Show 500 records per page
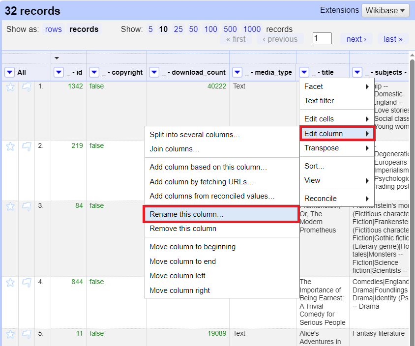The height and width of the screenshot is (346, 415). [x=230, y=29]
